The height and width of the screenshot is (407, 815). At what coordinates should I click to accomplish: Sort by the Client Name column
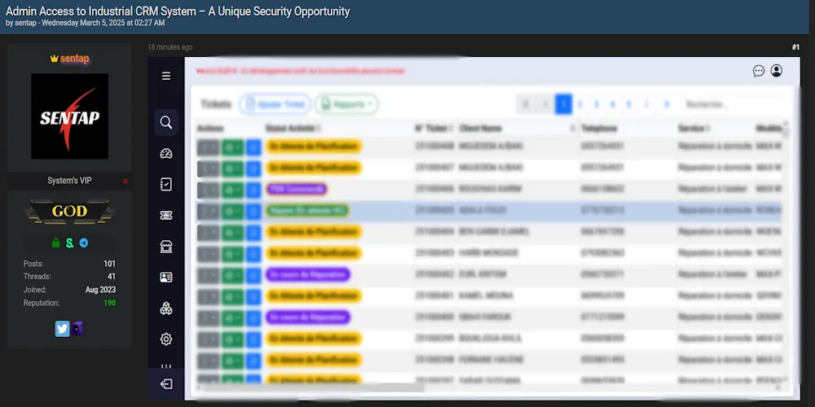(518, 129)
